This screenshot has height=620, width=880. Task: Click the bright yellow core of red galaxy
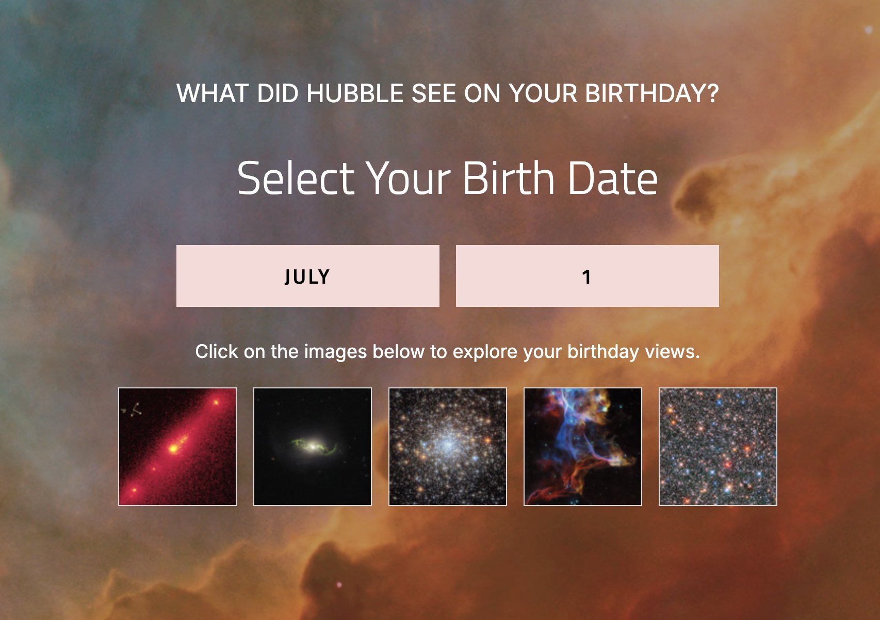point(174,448)
